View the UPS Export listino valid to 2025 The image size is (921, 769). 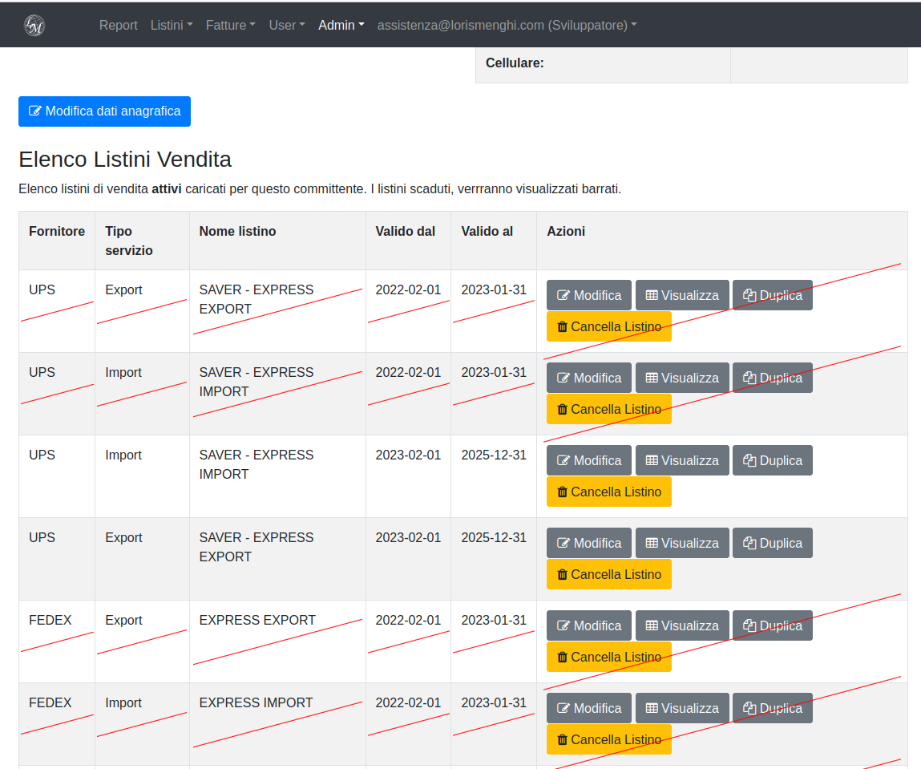click(682, 543)
